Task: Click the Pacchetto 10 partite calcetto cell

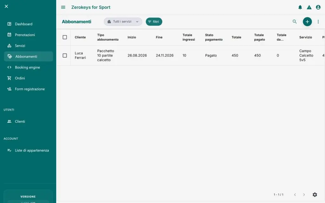Action: click(x=106, y=56)
